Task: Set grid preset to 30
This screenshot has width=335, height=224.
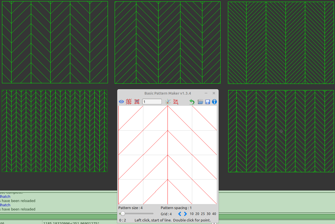Action: (x=209, y=214)
